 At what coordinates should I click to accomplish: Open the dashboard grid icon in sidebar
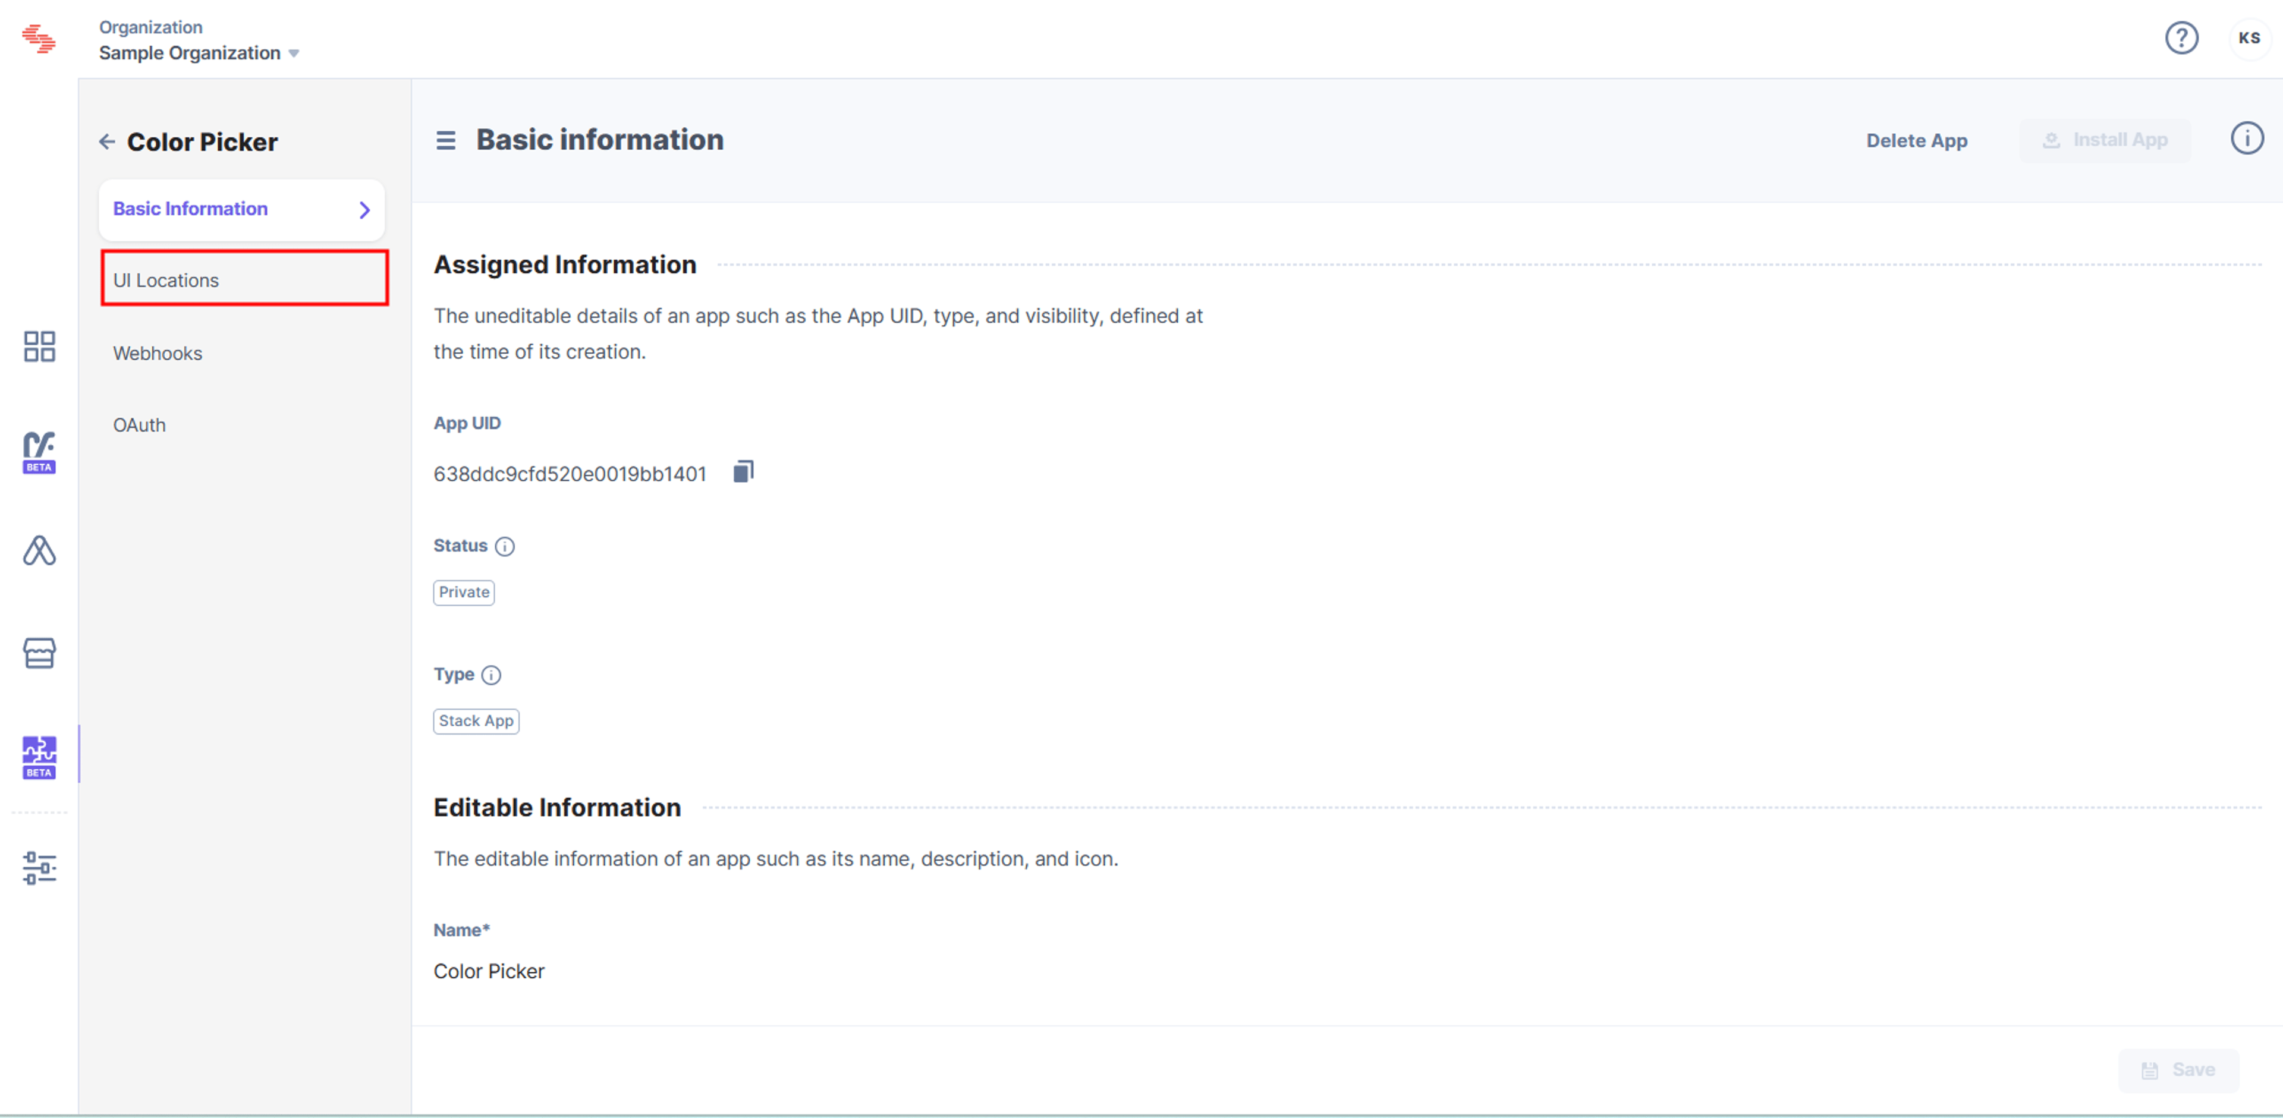[x=39, y=347]
